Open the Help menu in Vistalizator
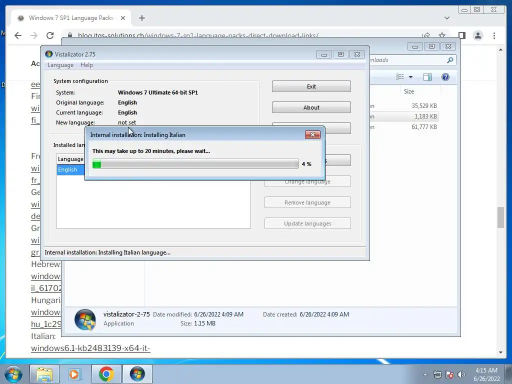This screenshot has width=512, height=384. pos(86,65)
